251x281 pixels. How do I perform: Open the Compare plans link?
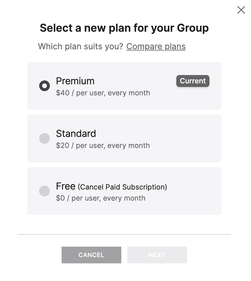click(x=156, y=47)
